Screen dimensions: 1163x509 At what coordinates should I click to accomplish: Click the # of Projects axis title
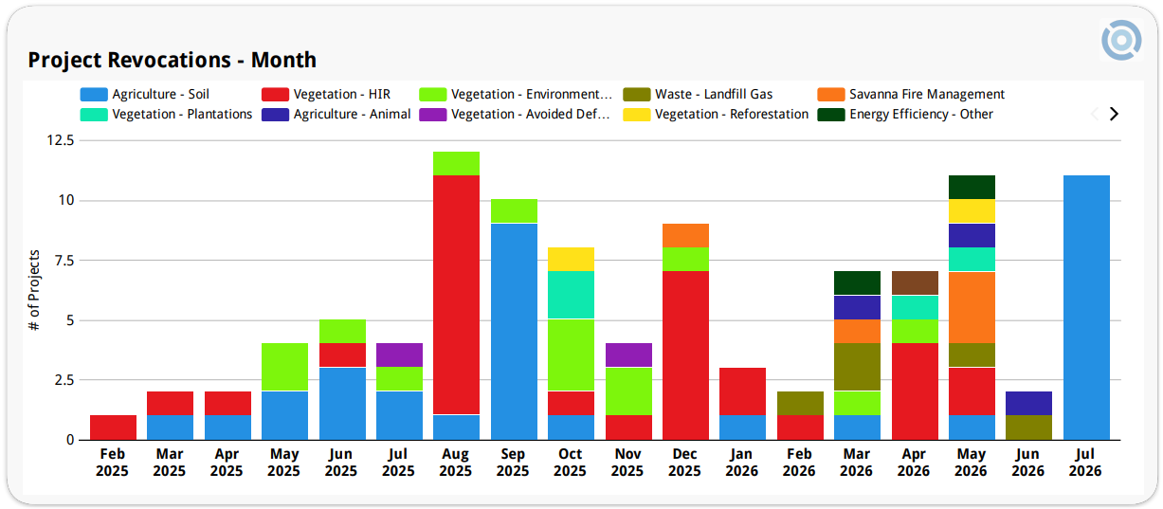[x=34, y=290]
